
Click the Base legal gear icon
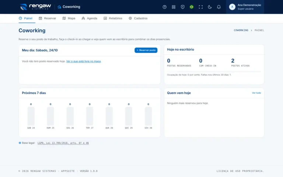click(x=20, y=143)
